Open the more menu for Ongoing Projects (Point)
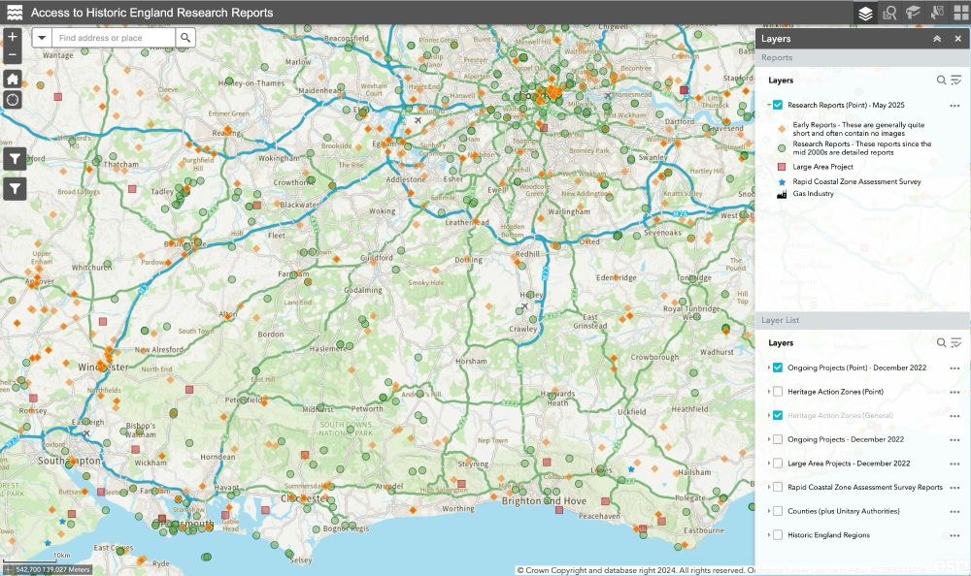971x576 pixels. [954, 368]
